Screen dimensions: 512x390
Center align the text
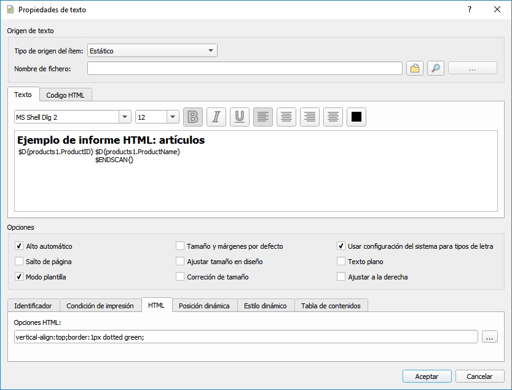click(286, 117)
